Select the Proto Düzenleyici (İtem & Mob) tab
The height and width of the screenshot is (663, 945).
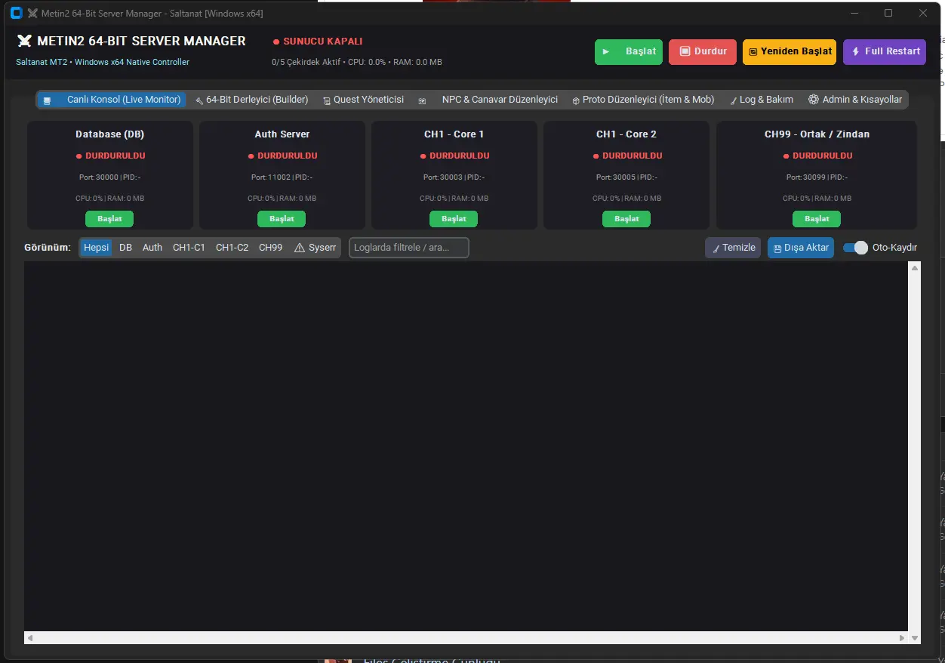(x=643, y=100)
